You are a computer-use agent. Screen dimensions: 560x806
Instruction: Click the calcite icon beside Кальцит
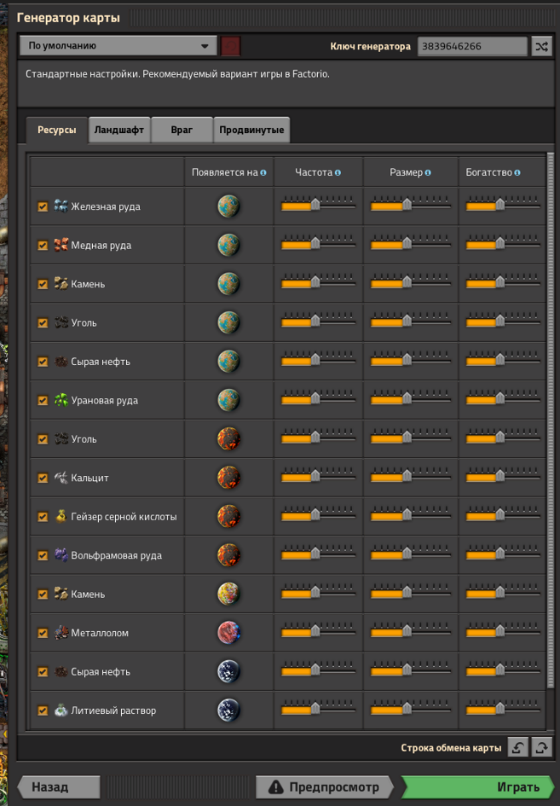click(x=61, y=478)
